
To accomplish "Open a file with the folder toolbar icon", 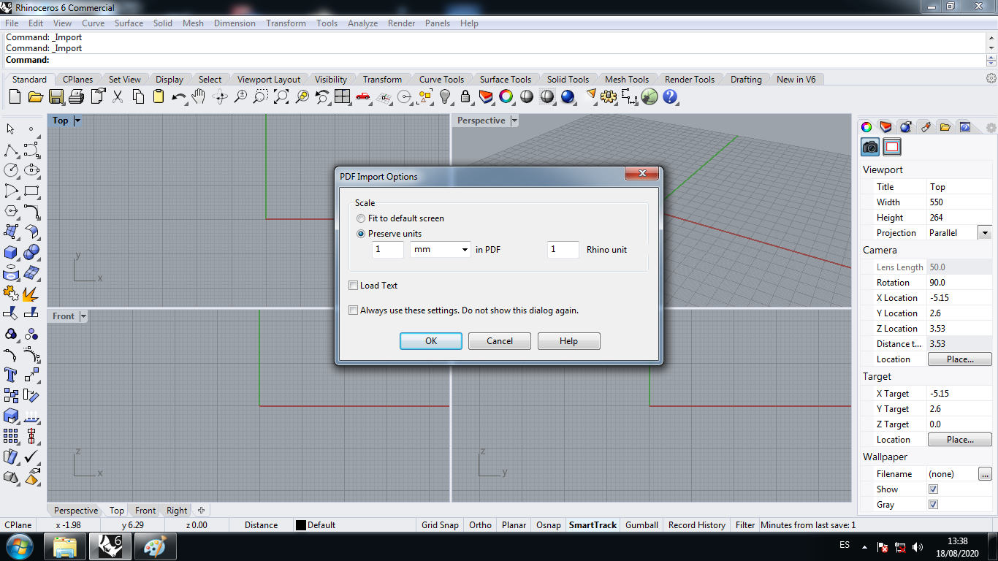I will 35,96.
